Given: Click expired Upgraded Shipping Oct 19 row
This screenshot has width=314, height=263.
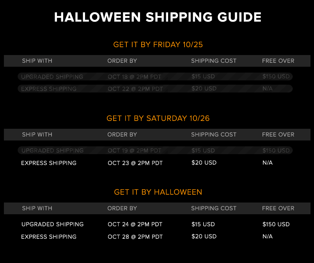Looking at the screenshot, I should [x=155, y=150].
